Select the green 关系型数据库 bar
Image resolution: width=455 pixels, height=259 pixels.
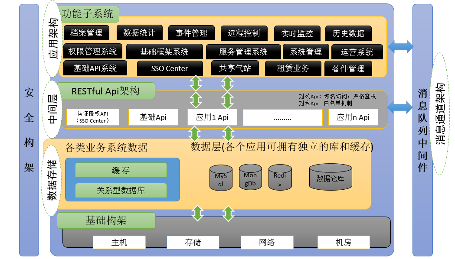(x=121, y=190)
